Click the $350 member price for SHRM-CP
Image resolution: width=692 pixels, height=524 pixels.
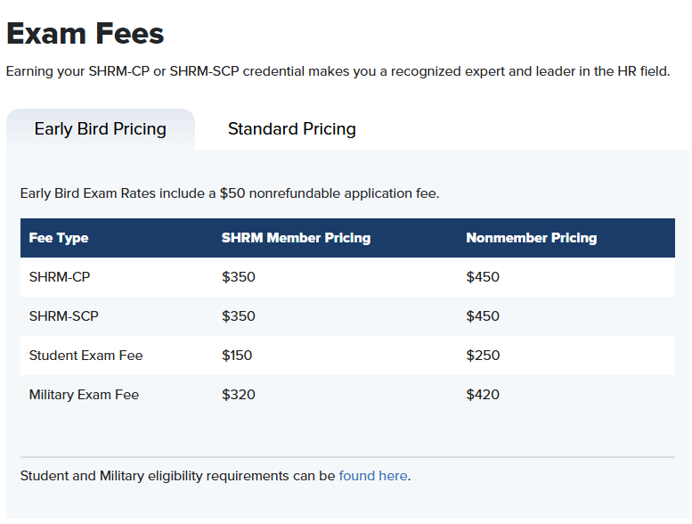[x=239, y=277]
